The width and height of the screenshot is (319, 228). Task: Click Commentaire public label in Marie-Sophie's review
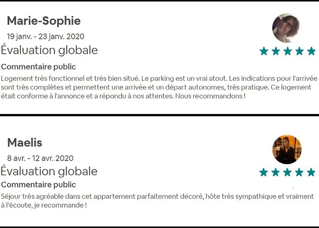coord(39,67)
